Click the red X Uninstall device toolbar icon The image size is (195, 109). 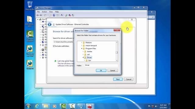[x=70, y=15]
